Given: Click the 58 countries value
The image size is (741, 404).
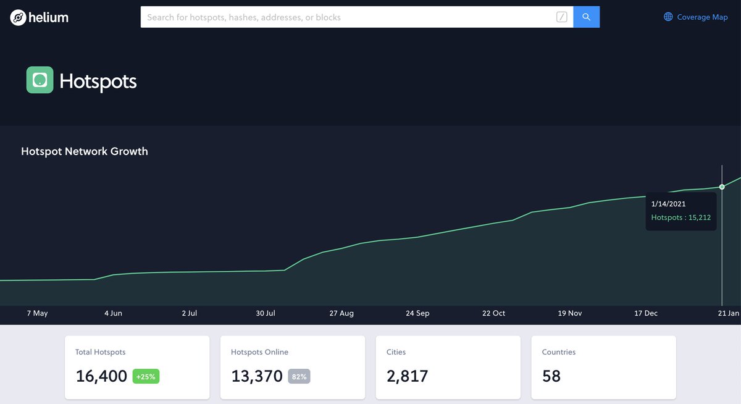Looking at the screenshot, I should pos(551,376).
